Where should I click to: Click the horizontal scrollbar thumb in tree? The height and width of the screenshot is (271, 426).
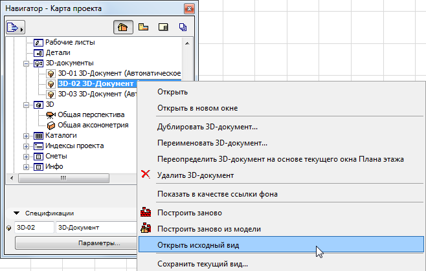point(63,178)
